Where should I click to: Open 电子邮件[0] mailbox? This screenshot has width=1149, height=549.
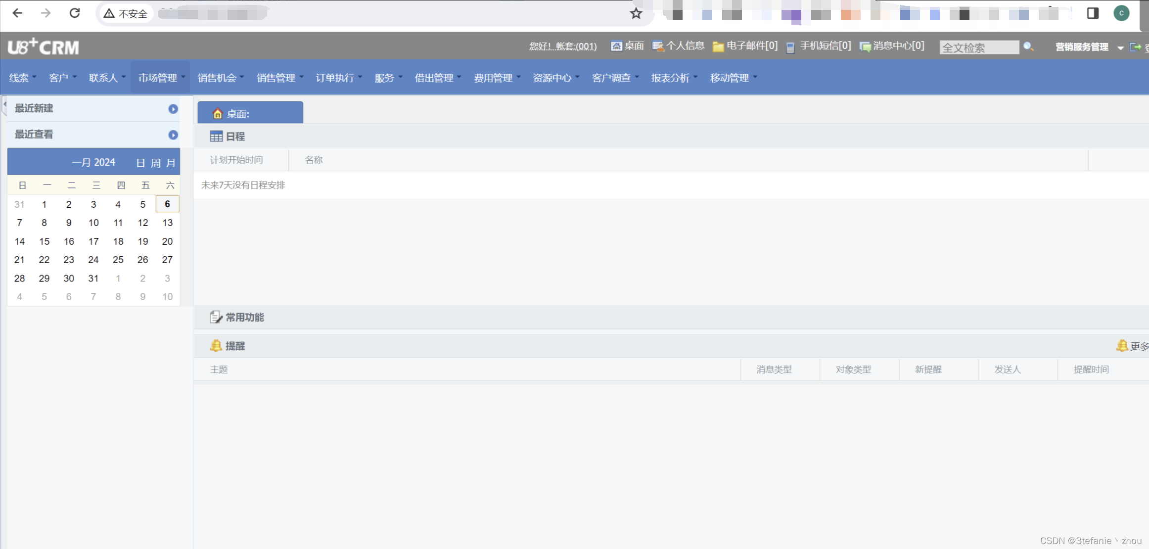click(745, 46)
